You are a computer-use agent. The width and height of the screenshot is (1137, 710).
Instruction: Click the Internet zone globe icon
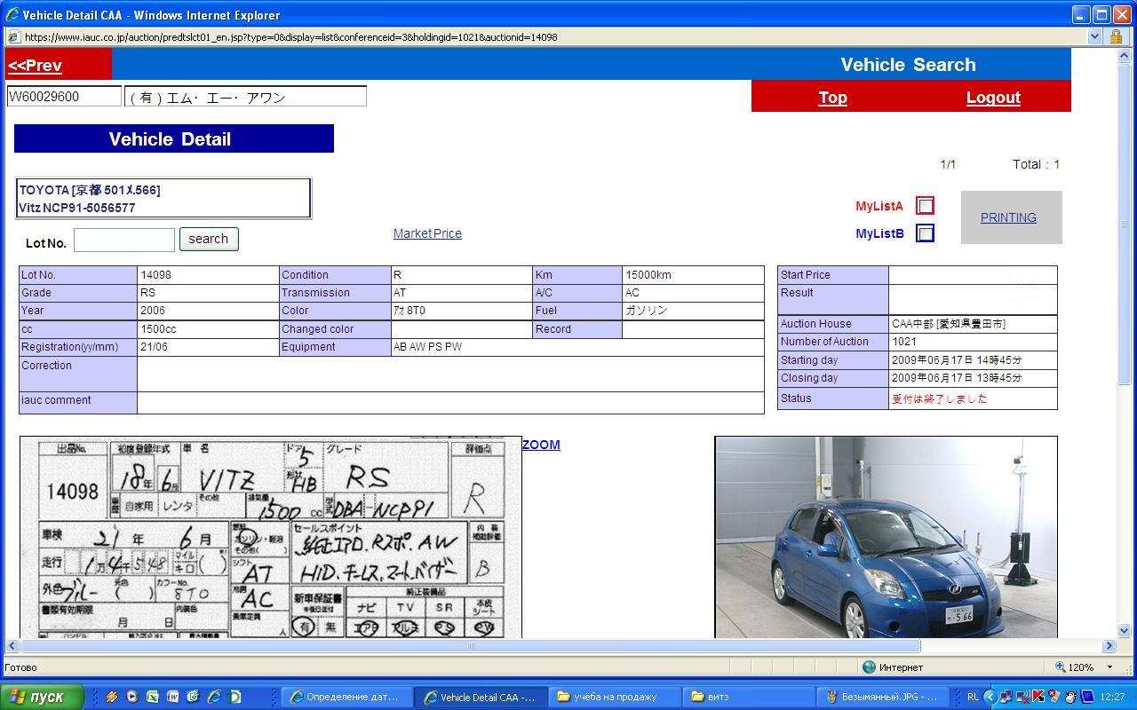(x=869, y=667)
